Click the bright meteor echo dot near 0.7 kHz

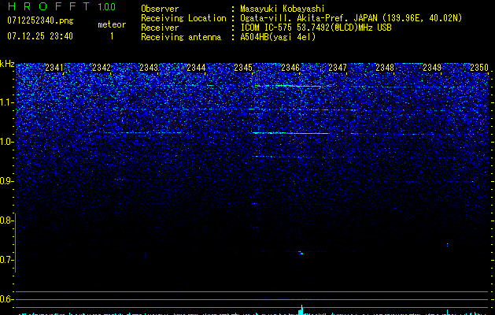coord(301,253)
